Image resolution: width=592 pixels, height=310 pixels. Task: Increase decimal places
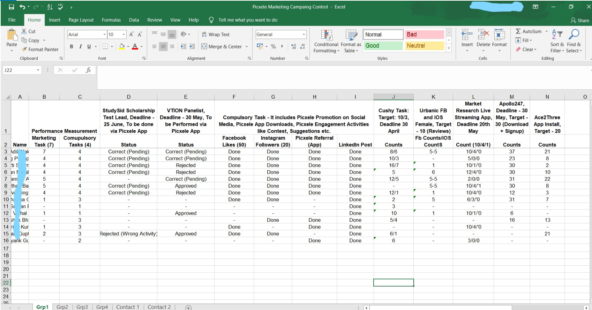[293, 46]
